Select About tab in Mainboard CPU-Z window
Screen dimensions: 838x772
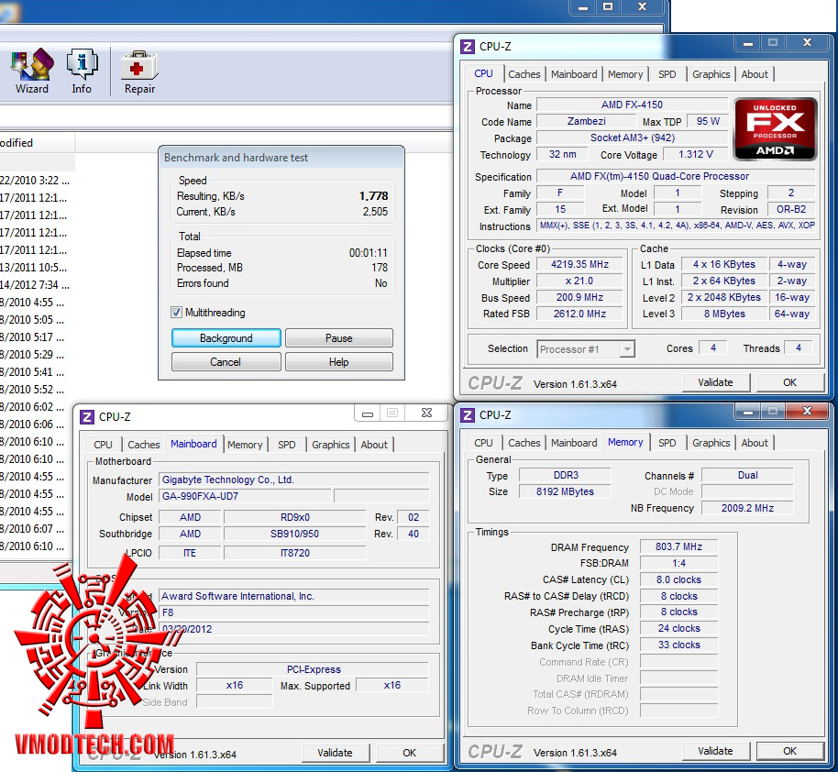tap(373, 445)
